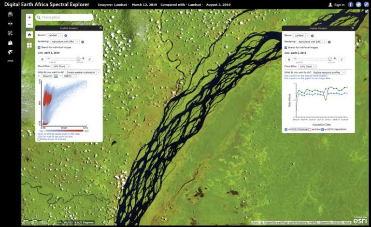Click image list button in left panel

tap(43, 59)
